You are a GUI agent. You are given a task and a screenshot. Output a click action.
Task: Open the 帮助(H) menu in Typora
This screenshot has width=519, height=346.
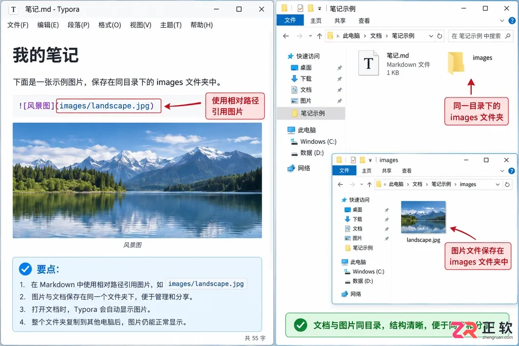click(202, 25)
